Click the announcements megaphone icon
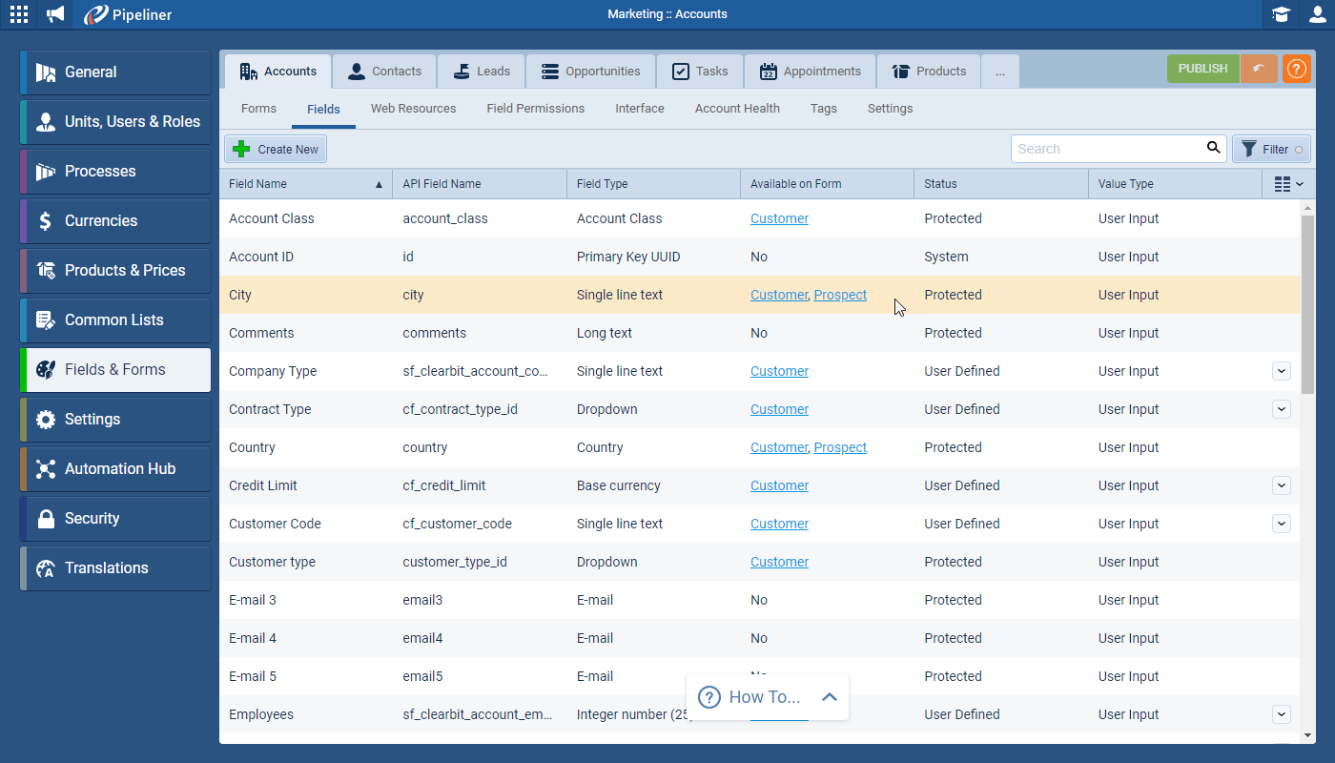Screen dimensions: 1335x763 (54, 14)
